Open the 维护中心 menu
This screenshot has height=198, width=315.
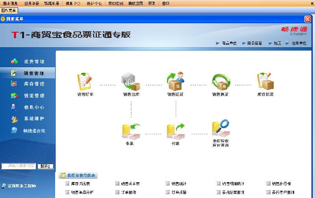pyautogui.click(x=94, y=4)
